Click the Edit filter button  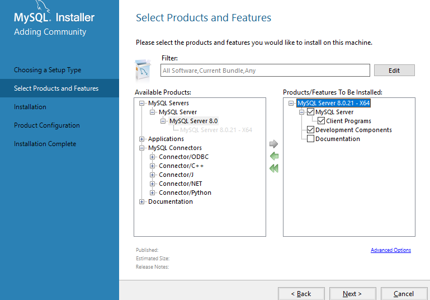tap(394, 71)
